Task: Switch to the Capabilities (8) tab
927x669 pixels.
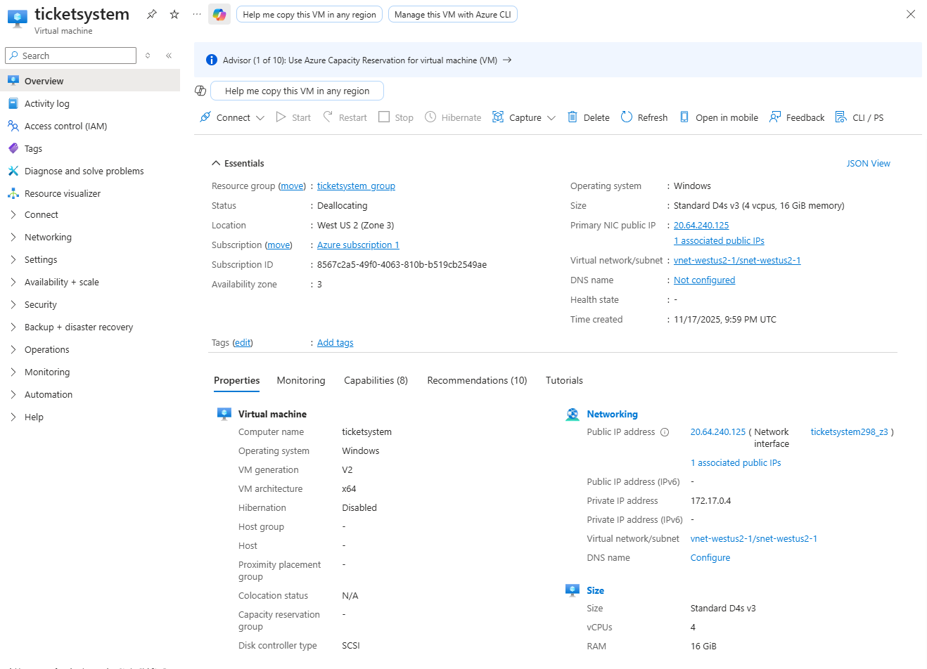Action: [376, 380]
